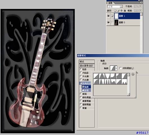Open the contour picker flyout menu arrow
Screen dimensions: 149x135
tap(133, 74)
